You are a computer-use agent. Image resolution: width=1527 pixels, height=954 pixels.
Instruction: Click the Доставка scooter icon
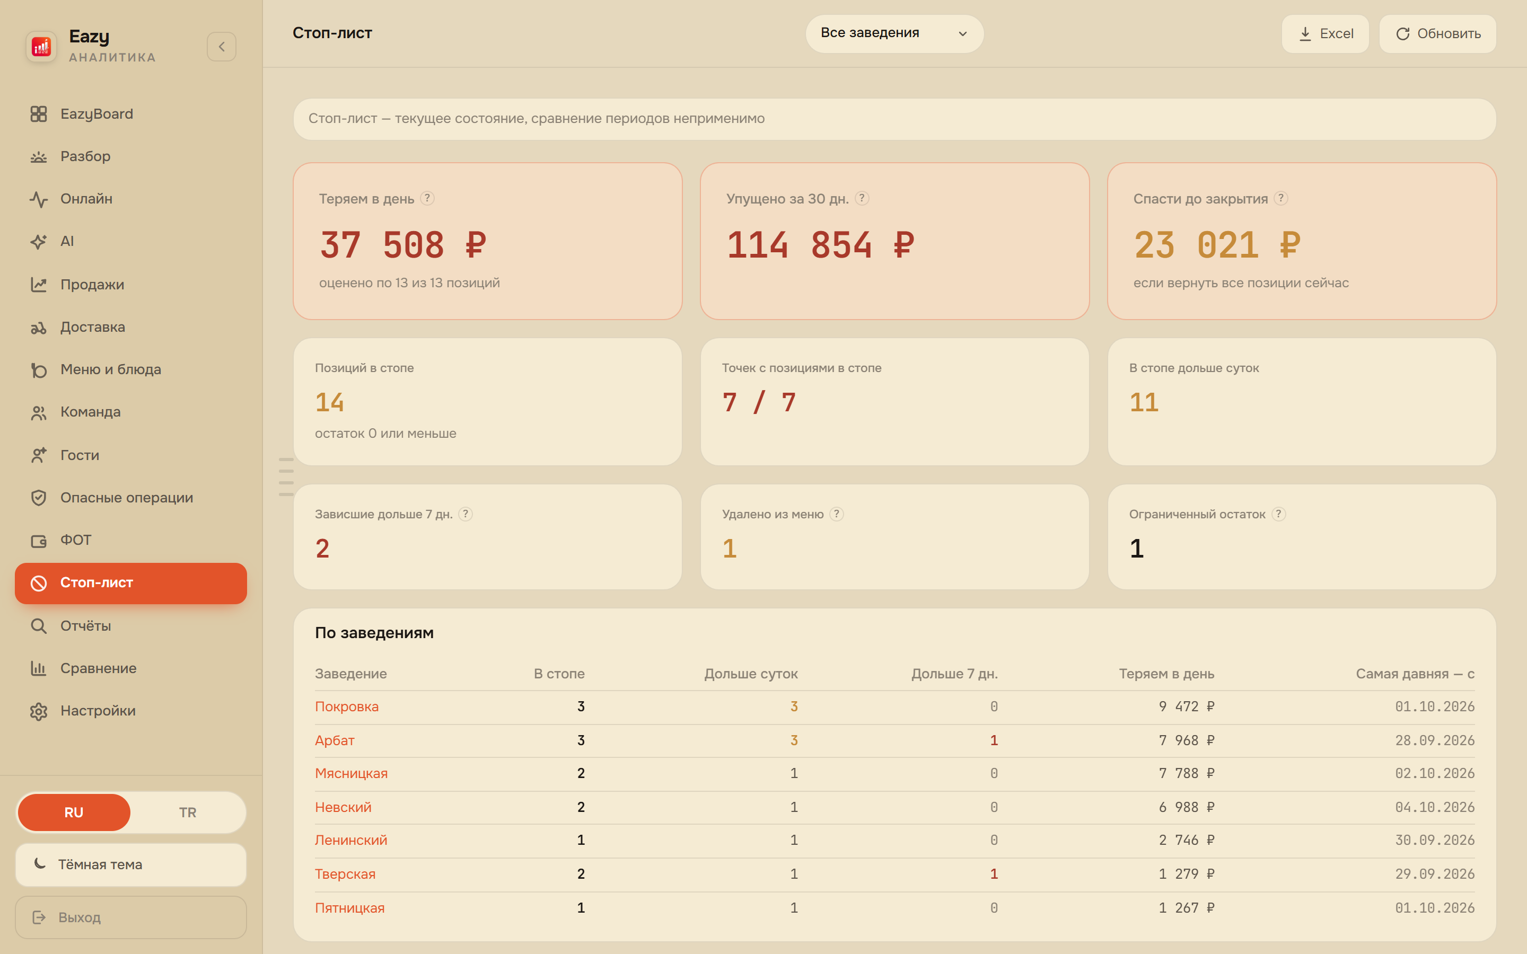click(39, 327)
